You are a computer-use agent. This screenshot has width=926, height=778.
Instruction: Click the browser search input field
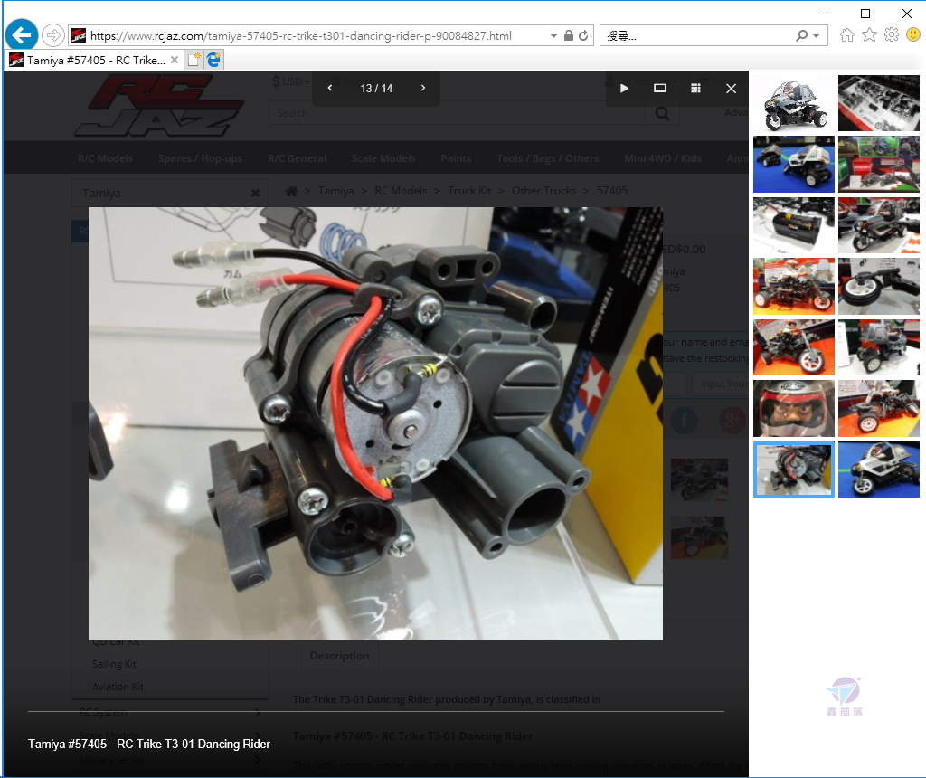click(x=697, y=36)
